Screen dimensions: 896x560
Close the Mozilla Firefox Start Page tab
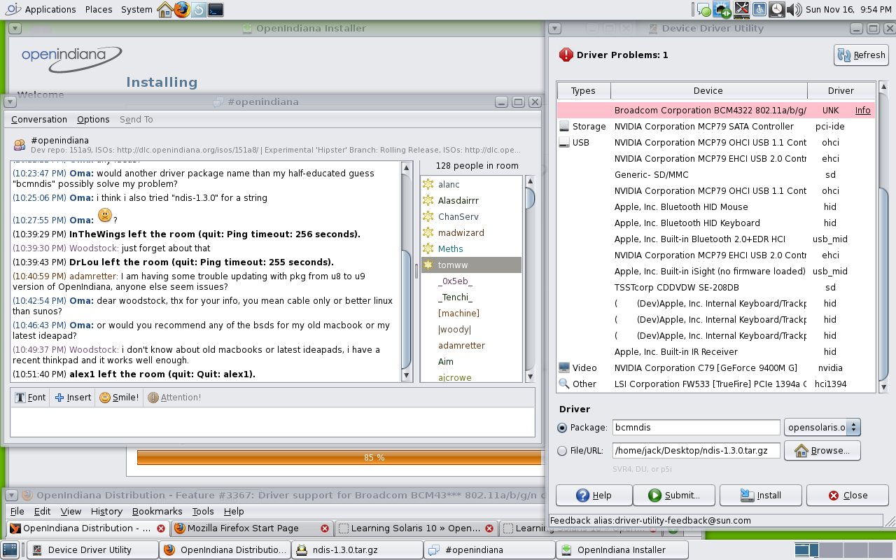click(325, 528)
